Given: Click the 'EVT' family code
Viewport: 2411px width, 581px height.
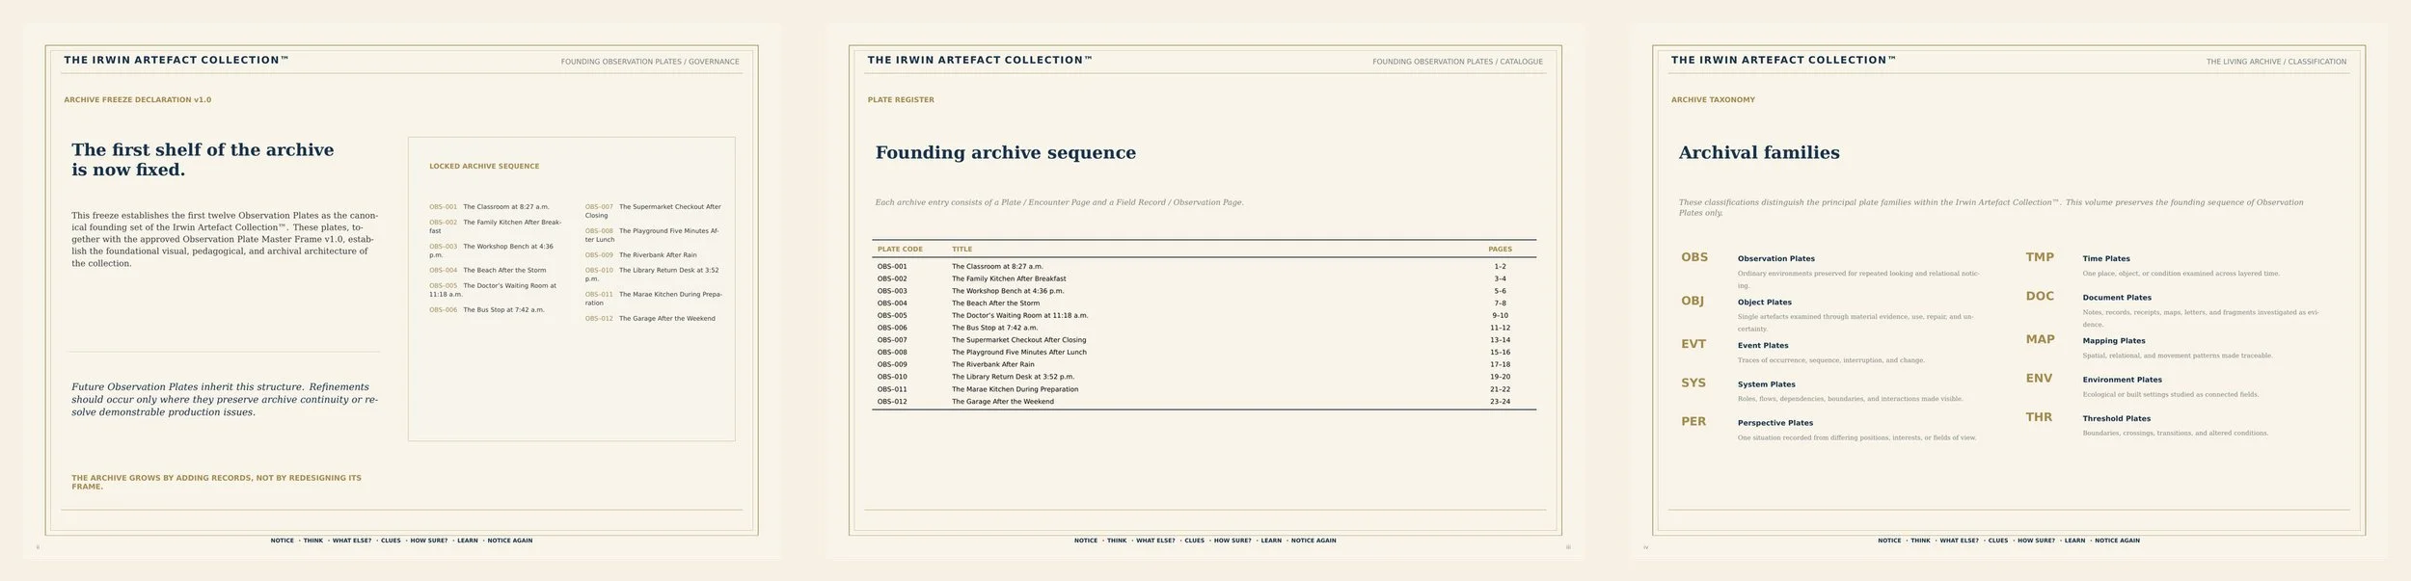Looking at the screenshot, I should coord(1693,344).
